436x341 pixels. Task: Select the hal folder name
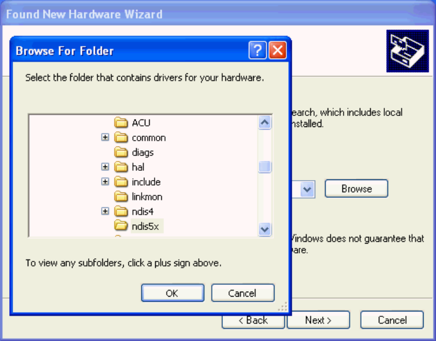[x=138, y=167]
